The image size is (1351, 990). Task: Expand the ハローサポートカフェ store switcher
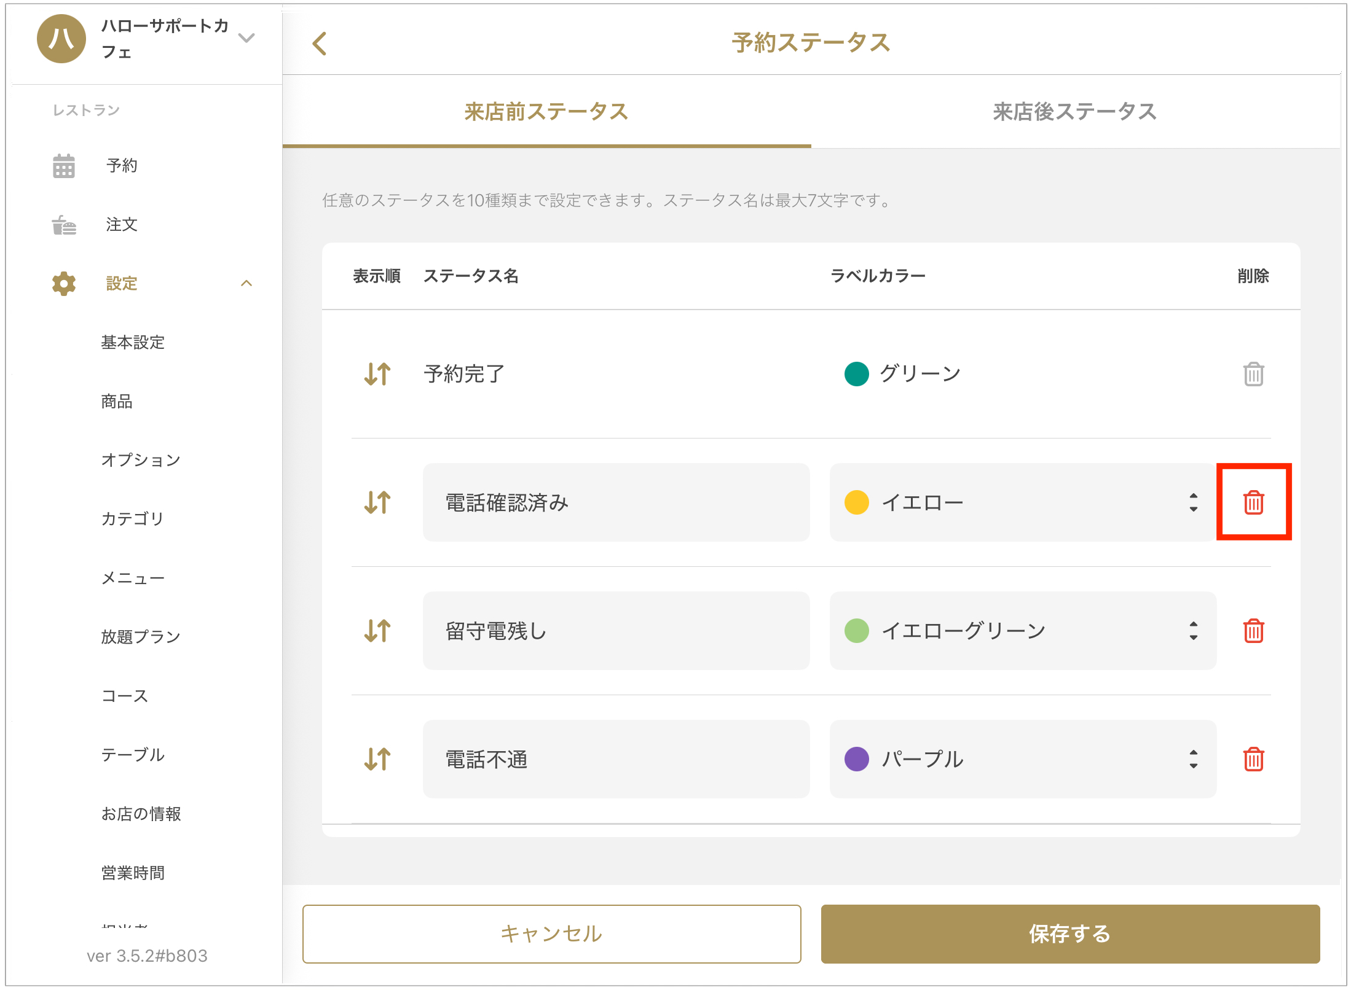point(246,38)
